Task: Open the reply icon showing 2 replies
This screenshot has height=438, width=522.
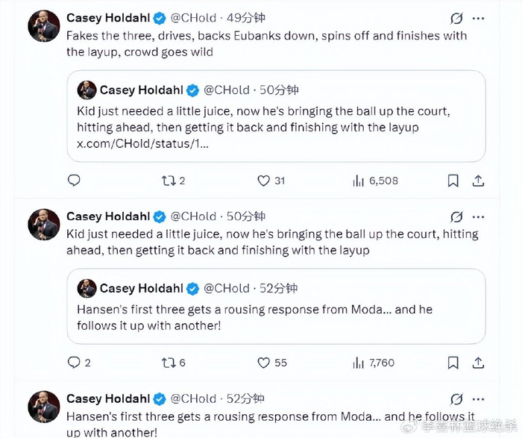Action: pyautogui.click(x=74, y=363)
